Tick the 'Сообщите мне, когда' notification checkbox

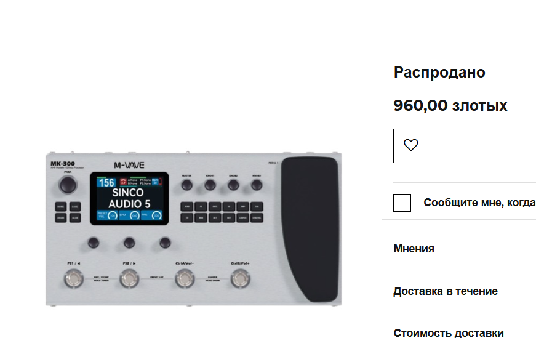click(x=402, y=203)
